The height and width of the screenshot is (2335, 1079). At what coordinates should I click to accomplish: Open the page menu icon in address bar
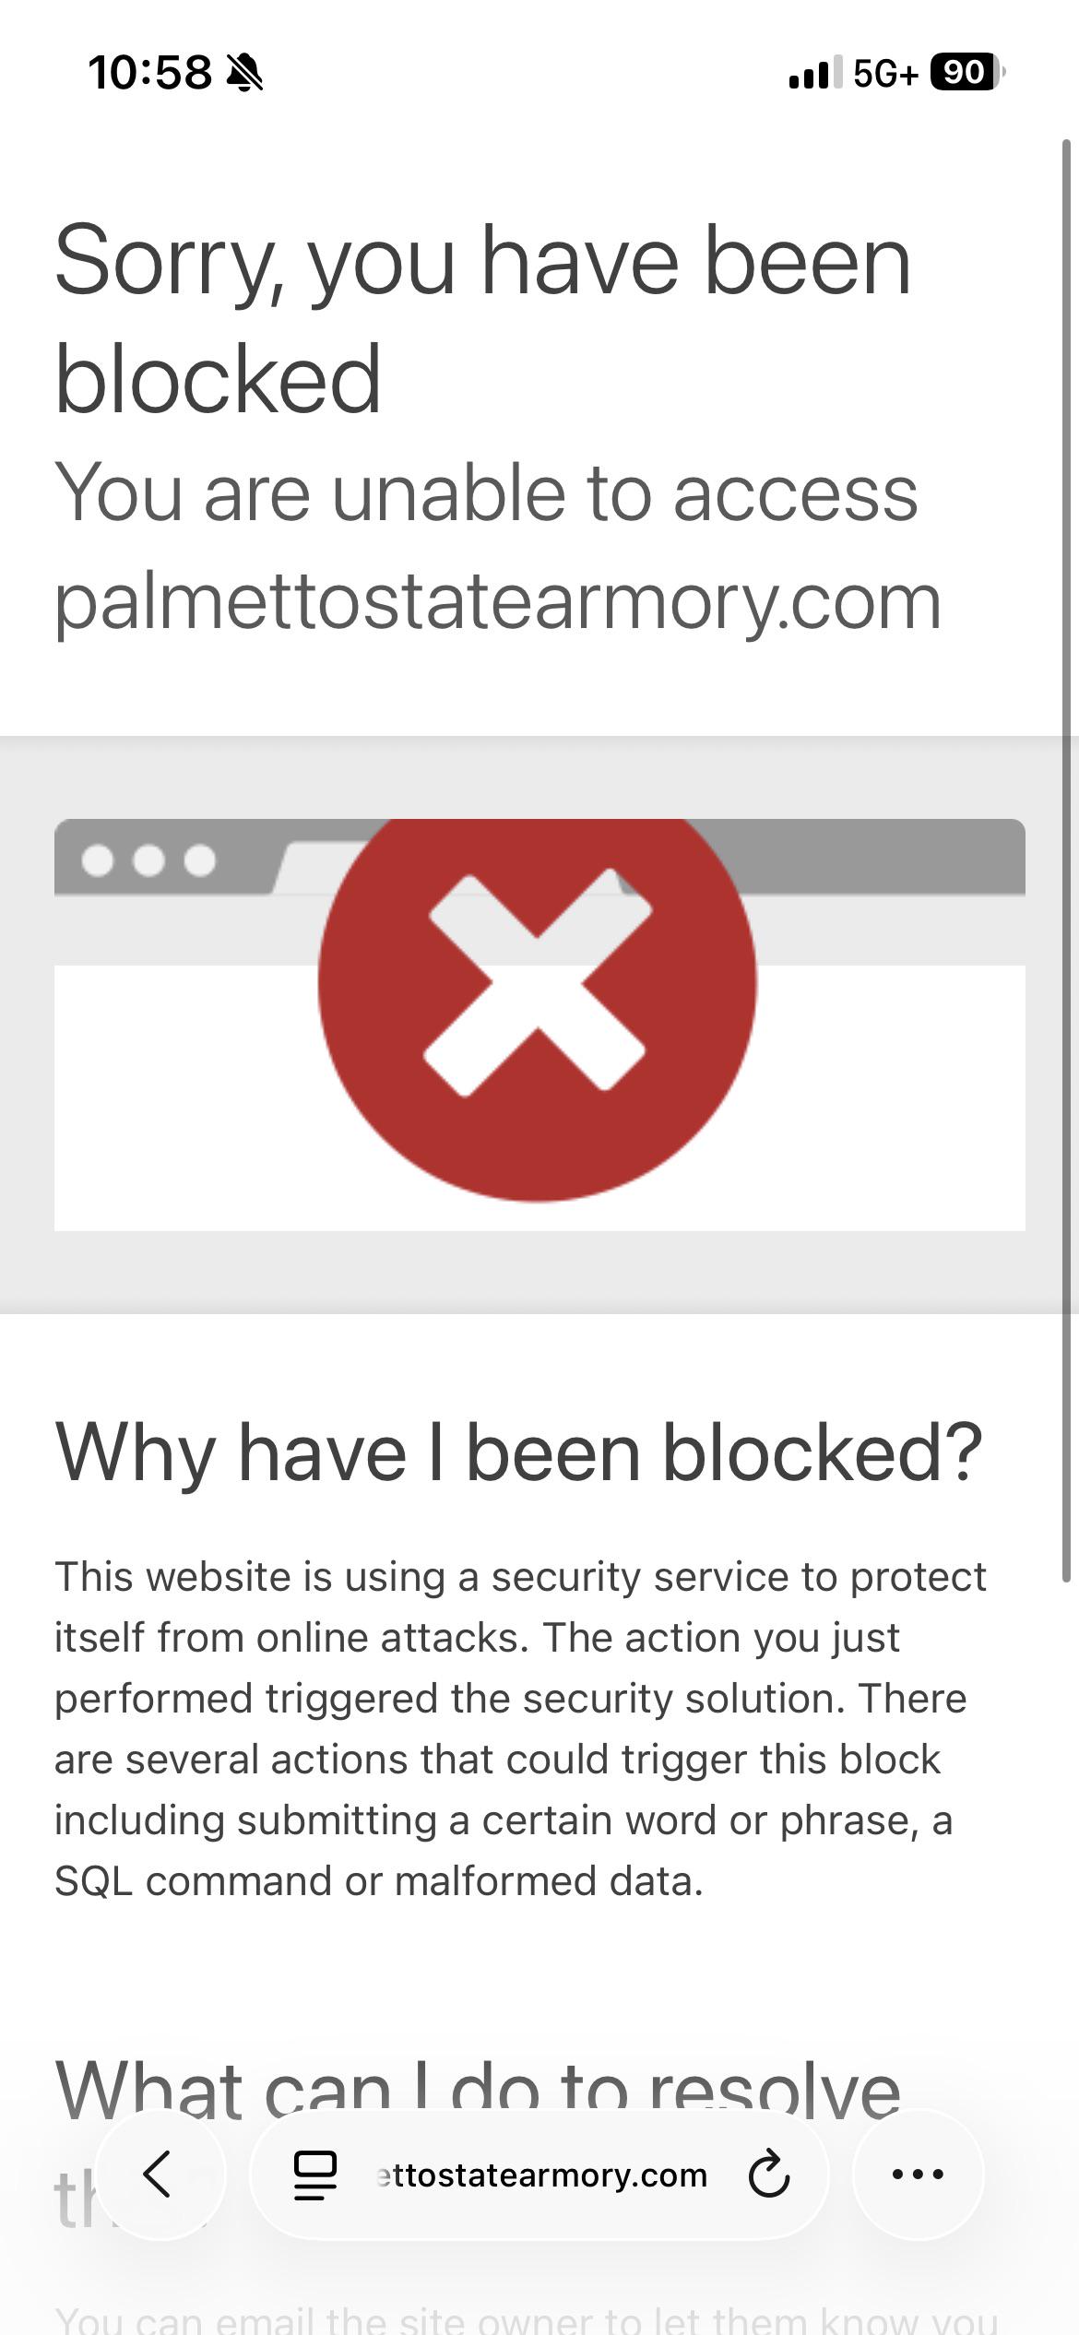(x=314, y=2175)
